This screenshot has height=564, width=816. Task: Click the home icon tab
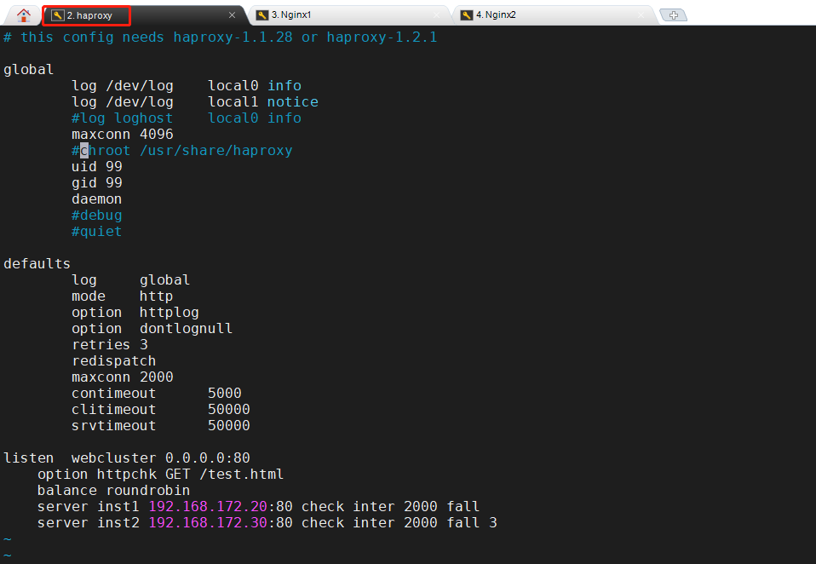(23, 15)
